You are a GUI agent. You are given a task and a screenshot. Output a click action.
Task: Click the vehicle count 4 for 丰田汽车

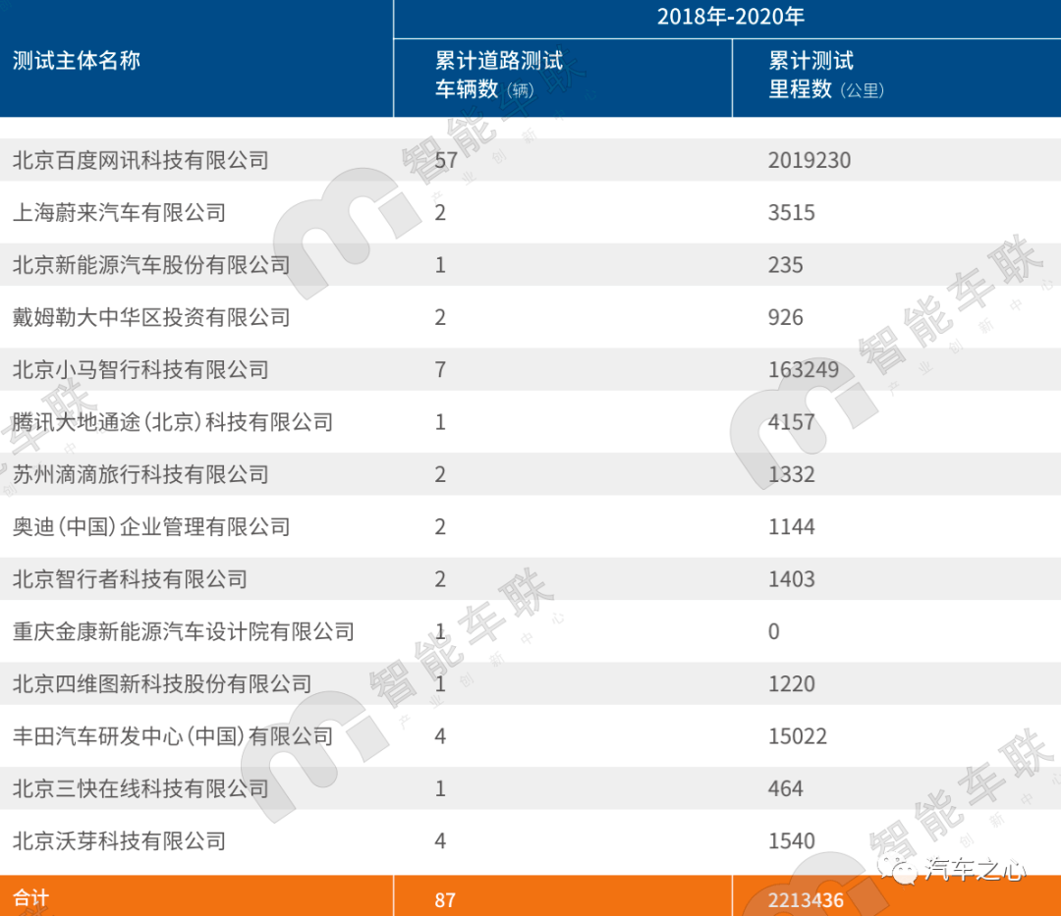[x=440, y=736]
